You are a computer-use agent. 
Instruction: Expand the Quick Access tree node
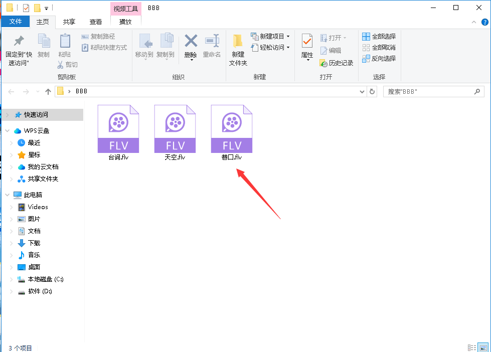[x=8, y=115]
